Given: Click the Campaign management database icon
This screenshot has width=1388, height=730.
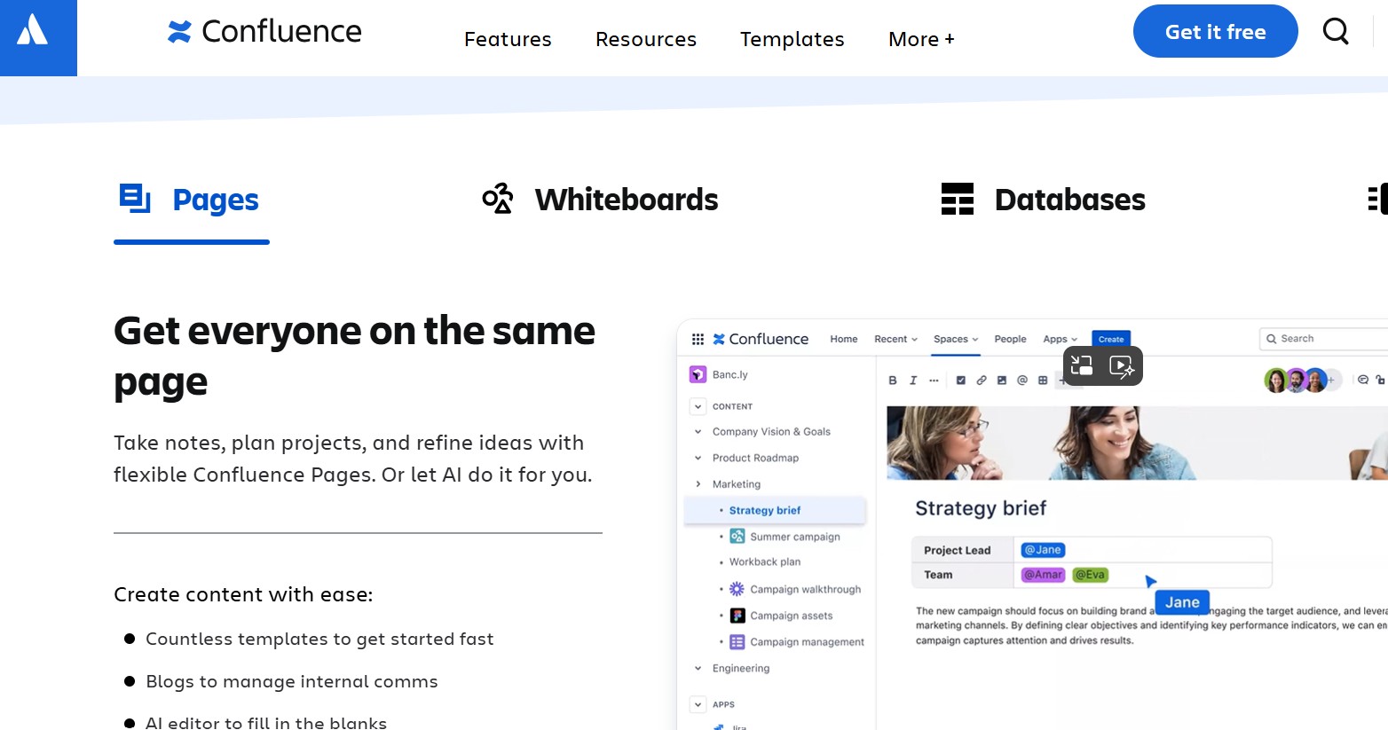Looking at the screenshot, I should coord(737,642).
